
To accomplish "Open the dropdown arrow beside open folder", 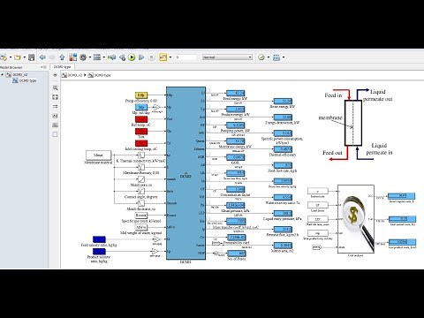I will tap(24, 57).
